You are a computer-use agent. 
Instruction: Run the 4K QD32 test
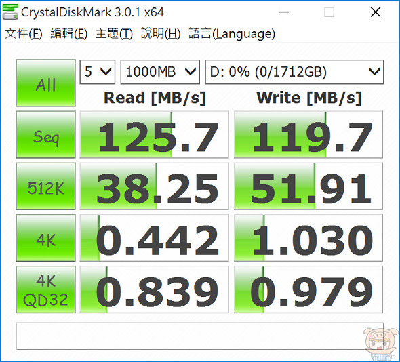45,289
